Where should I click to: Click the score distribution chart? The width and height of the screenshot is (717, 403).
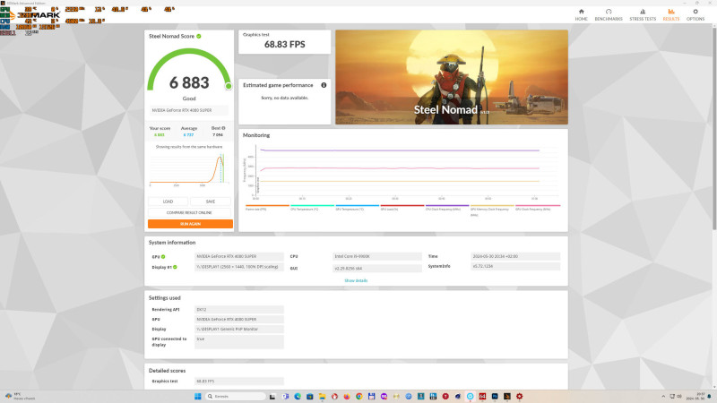pos(189,169)
